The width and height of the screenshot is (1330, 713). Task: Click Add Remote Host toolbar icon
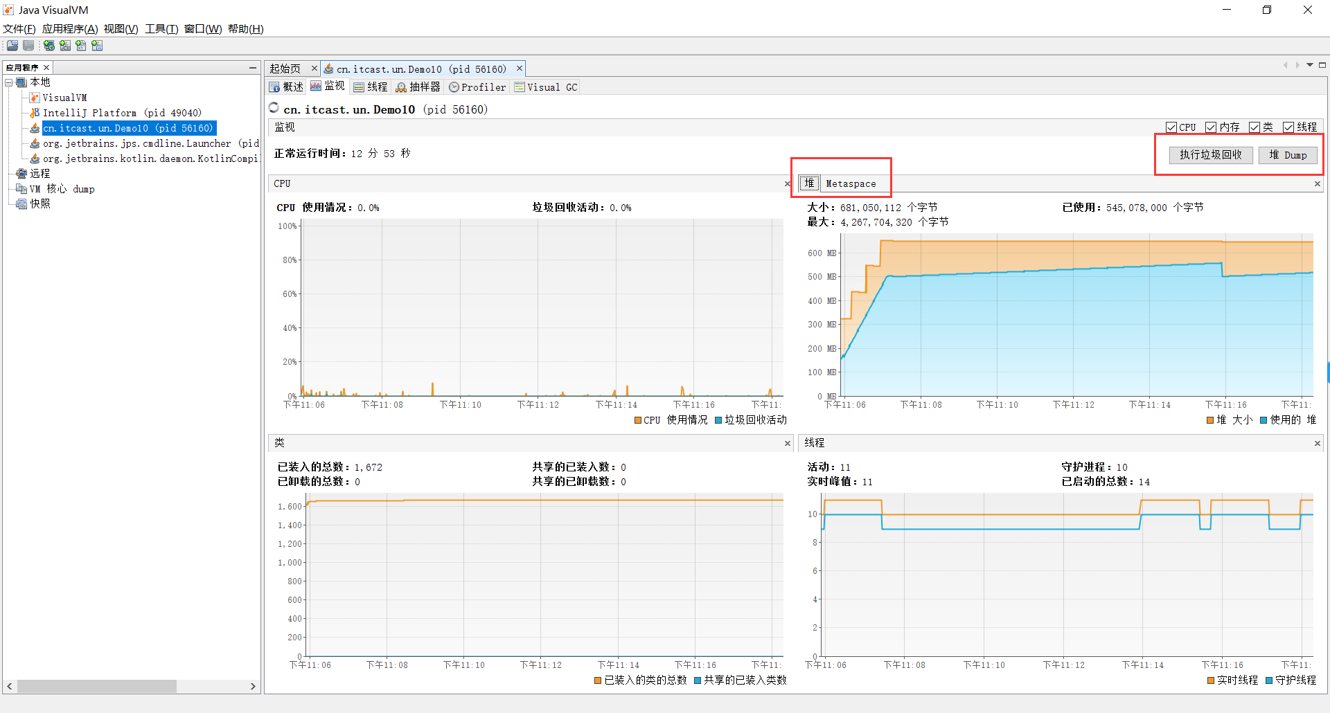(x=49, y=46)
